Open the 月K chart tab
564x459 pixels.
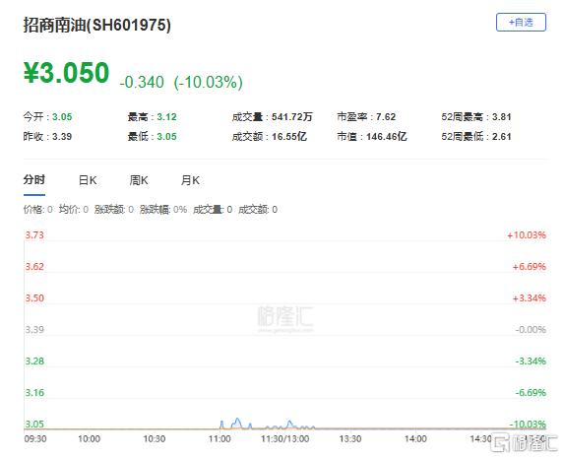click(x=190, y=180)
